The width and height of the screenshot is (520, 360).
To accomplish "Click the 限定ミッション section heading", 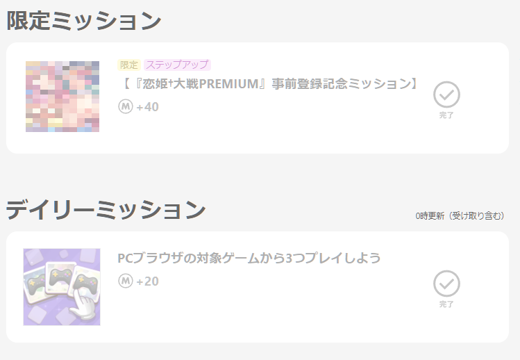I will [x=84, y=21].
